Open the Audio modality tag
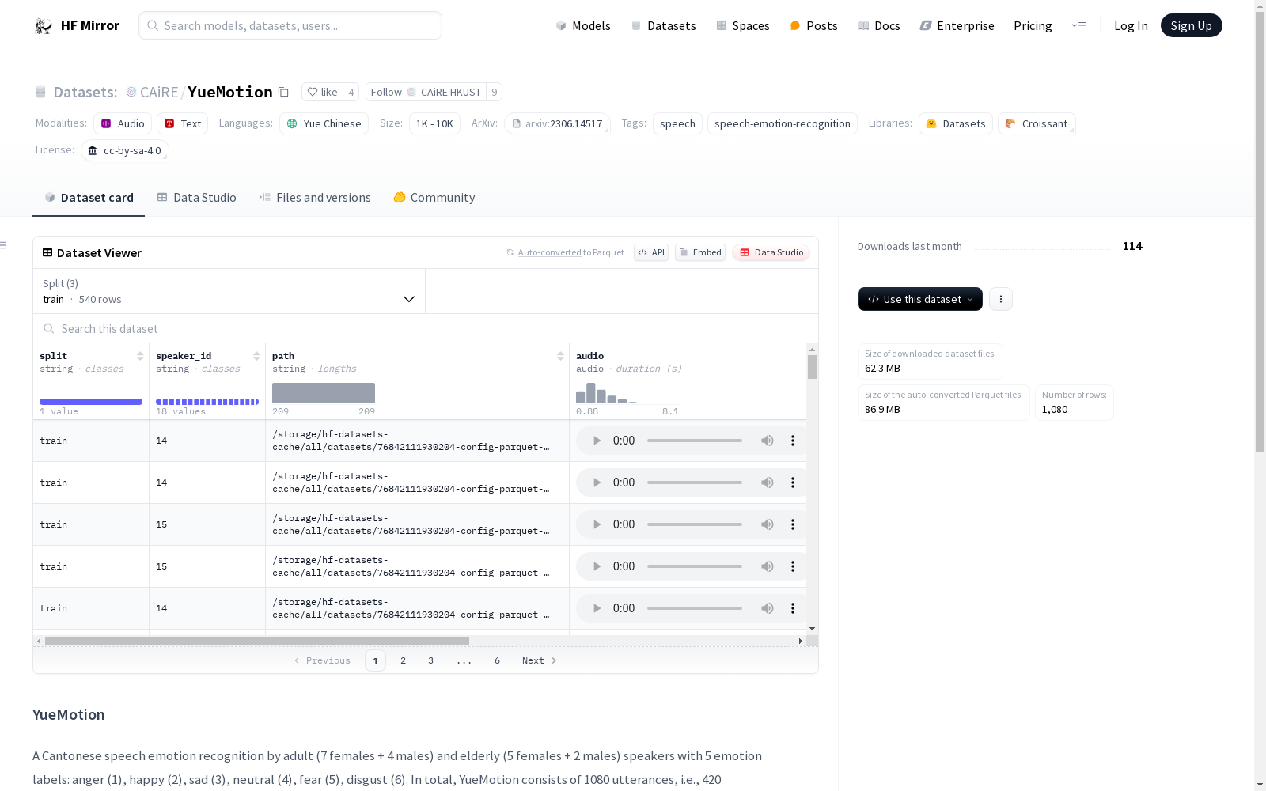The image size is (1266, 791). pyautogui.click(x=123, y=123)
